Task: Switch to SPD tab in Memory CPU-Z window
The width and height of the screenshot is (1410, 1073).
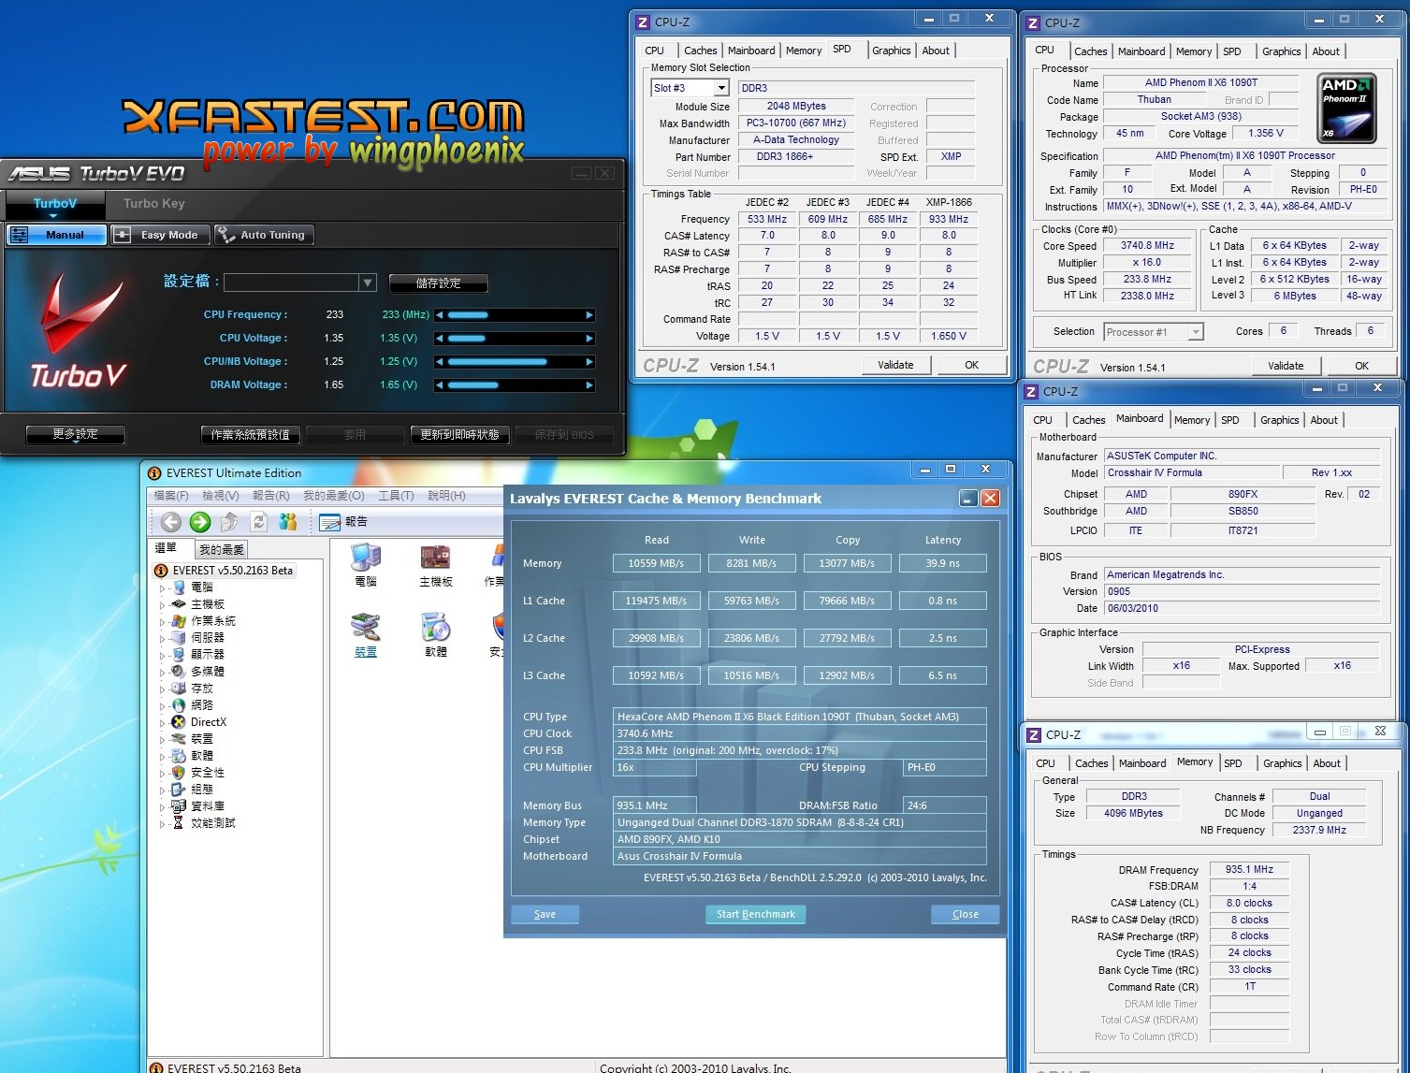Action: pyautogui.click(x=1233, y=763)
